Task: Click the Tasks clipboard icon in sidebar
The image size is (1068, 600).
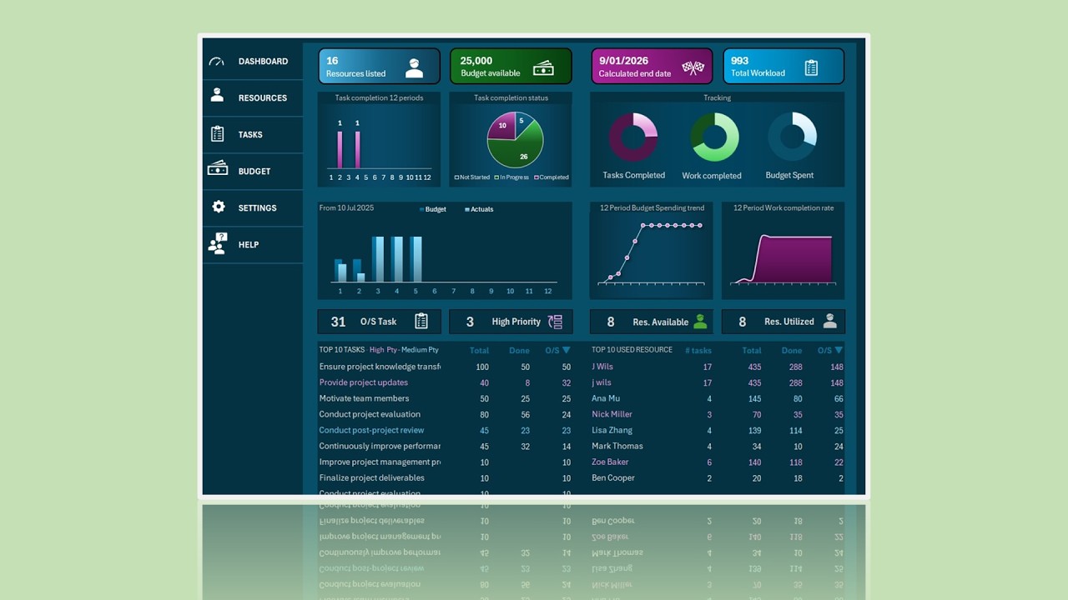Action: pos(217,133)
